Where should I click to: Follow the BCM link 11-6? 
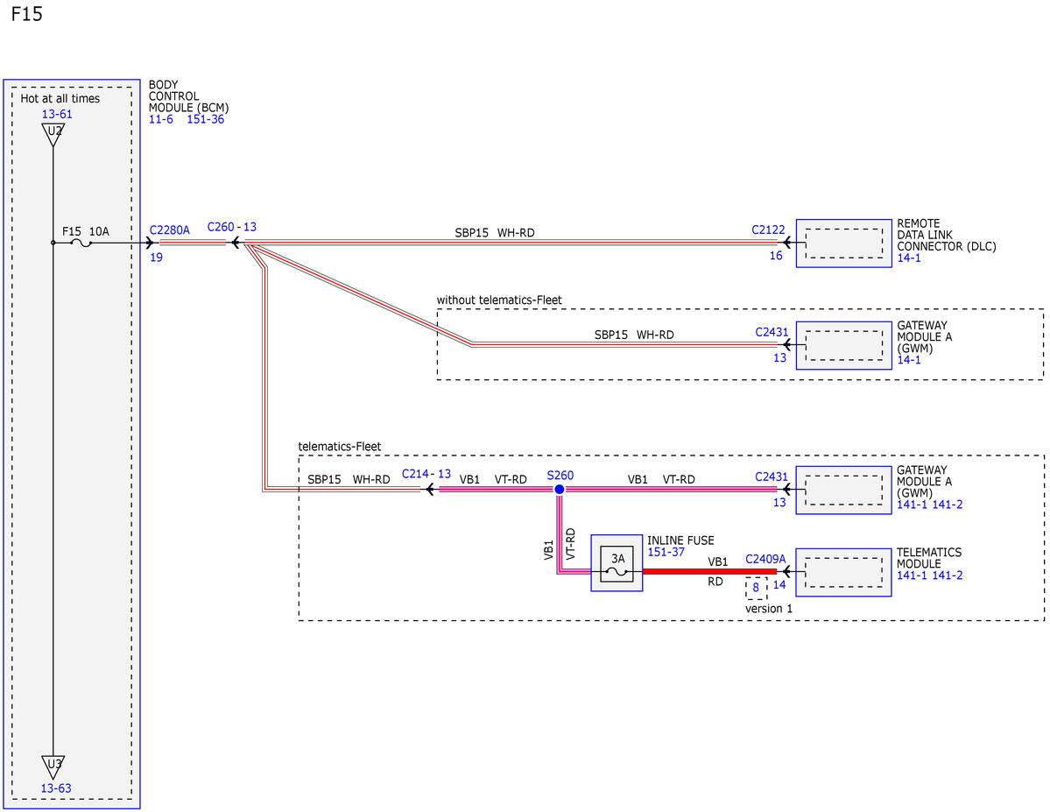(x=161, y=119)
